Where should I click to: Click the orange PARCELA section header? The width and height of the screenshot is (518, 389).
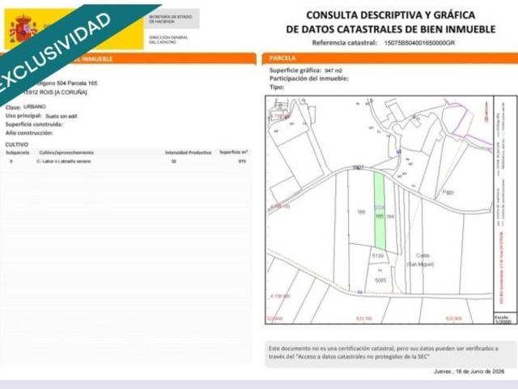coord(390,58)
